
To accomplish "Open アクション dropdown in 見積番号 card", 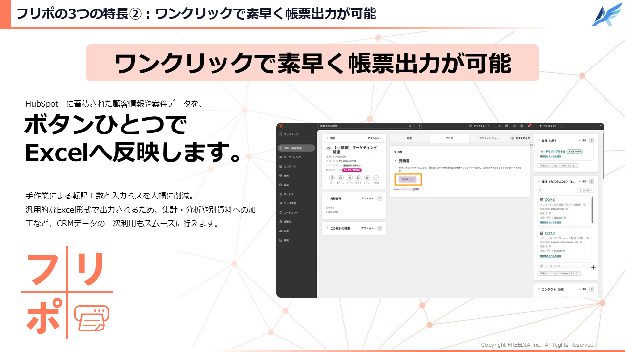I will coord(369,198).
